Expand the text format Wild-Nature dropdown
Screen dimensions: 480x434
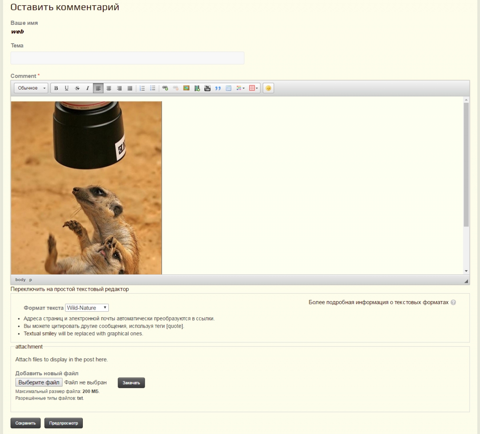point(87,308)
